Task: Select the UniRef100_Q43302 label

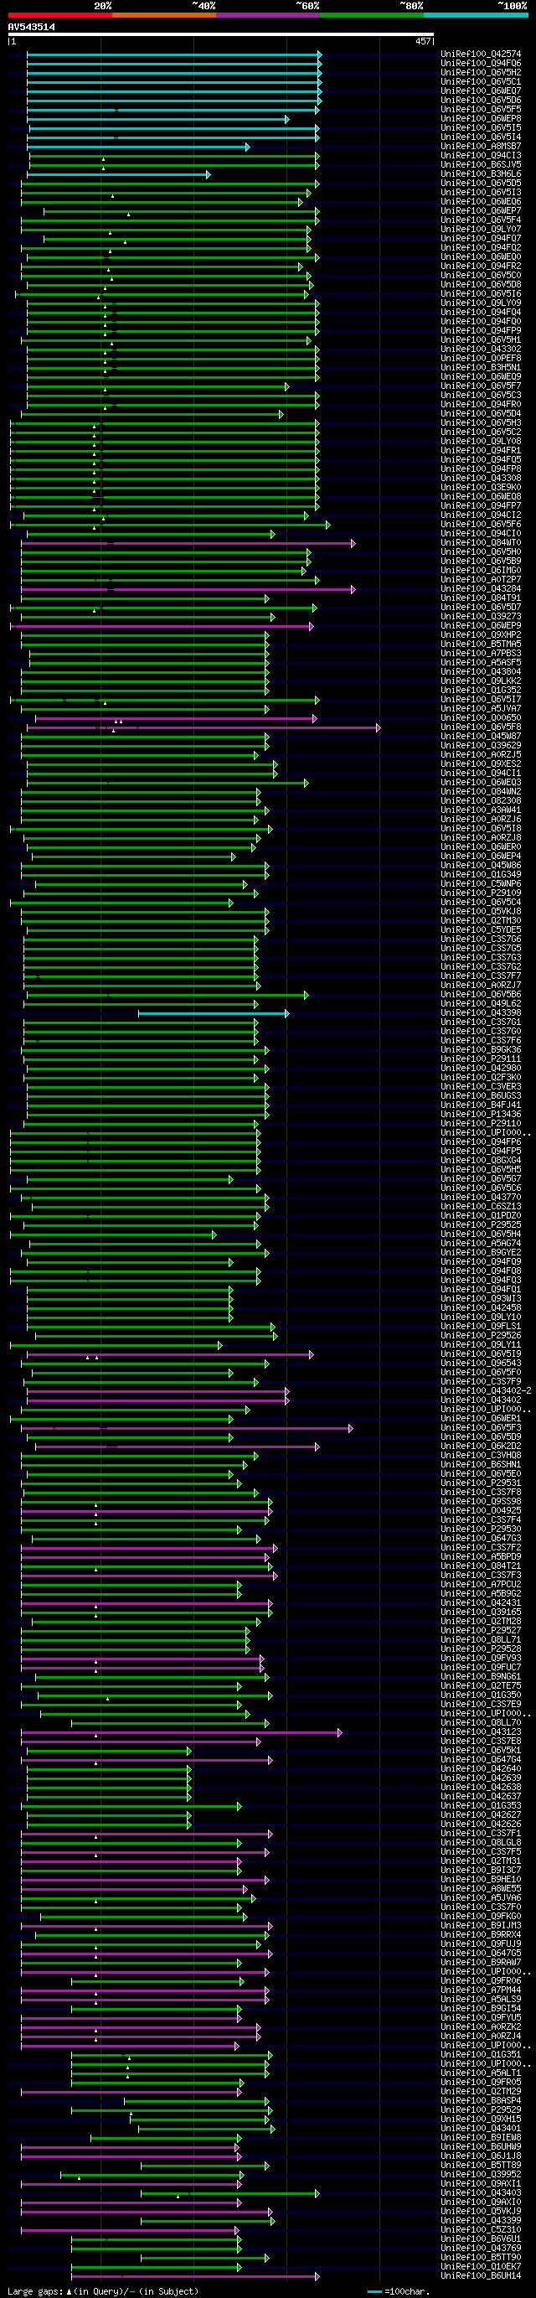Action: pyautogui.click(x=481, y=349)
